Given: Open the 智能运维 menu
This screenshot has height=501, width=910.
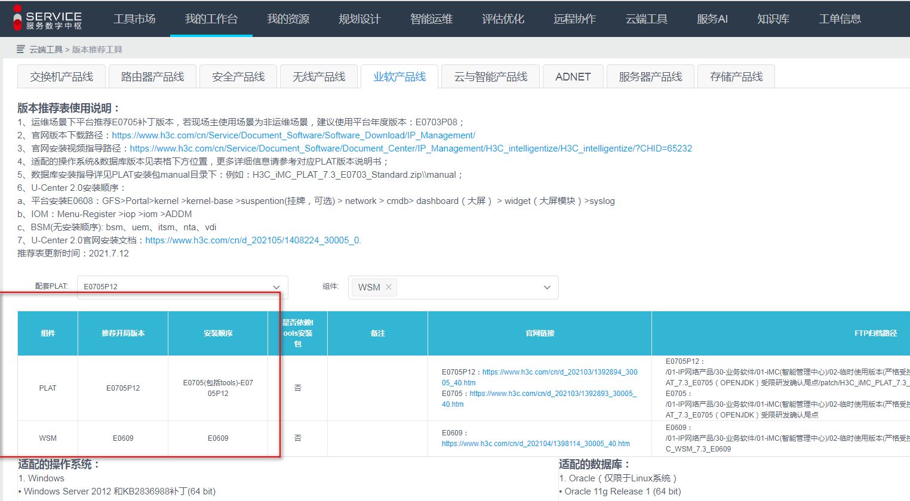Looking at the screenshot, I should pos(431,19).
